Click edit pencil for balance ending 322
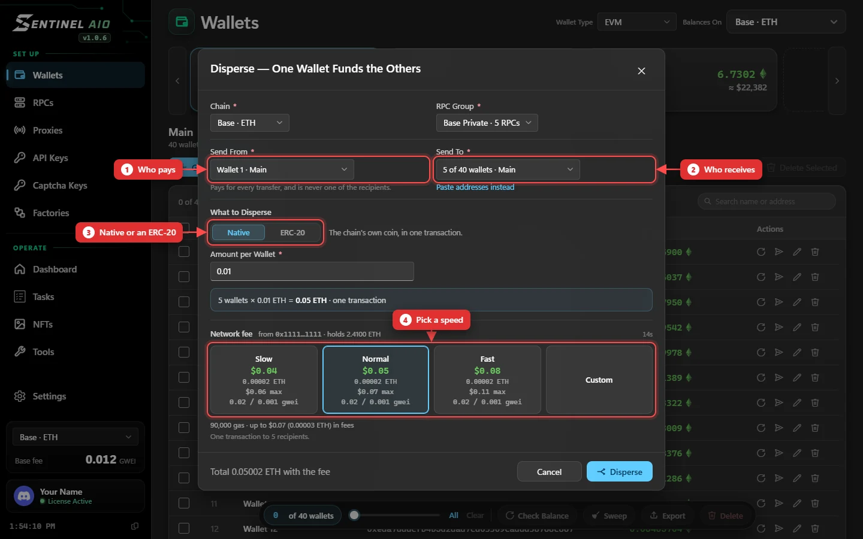Image resolution: width=863 pixels, height=539 pixels. tap(797, 403)
